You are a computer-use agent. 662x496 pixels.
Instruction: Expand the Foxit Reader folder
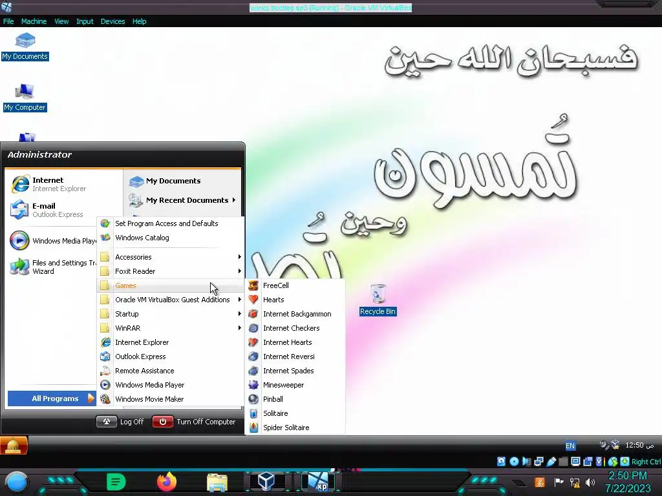(x=171, y=272)
